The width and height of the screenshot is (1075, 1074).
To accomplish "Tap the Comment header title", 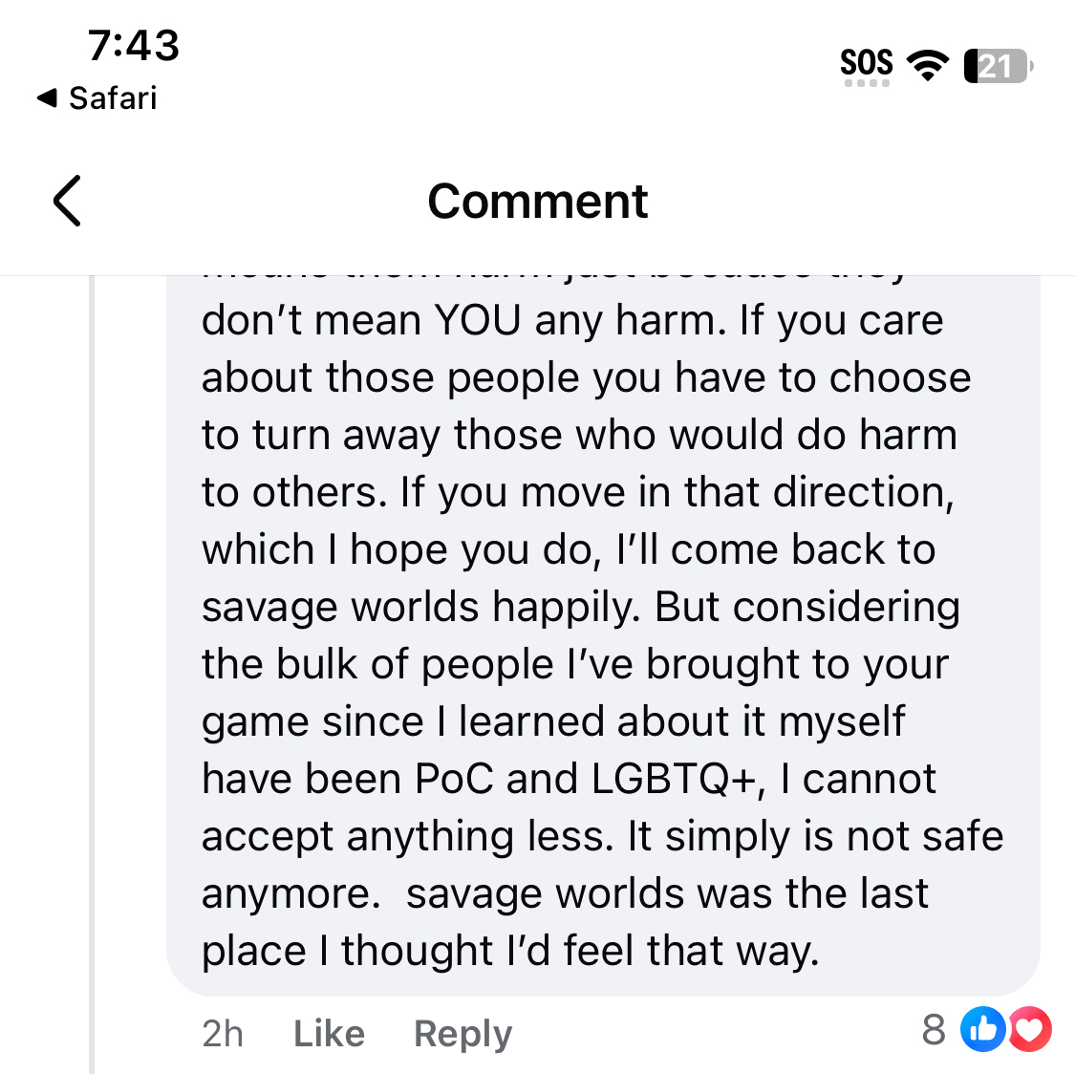I will tap(537, 201).
